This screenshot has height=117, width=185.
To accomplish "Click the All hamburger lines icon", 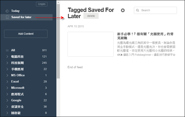I will point(7,50).
